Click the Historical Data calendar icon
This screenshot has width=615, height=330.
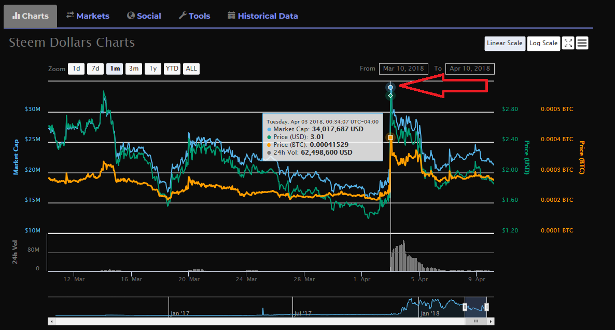pos(231,16)
